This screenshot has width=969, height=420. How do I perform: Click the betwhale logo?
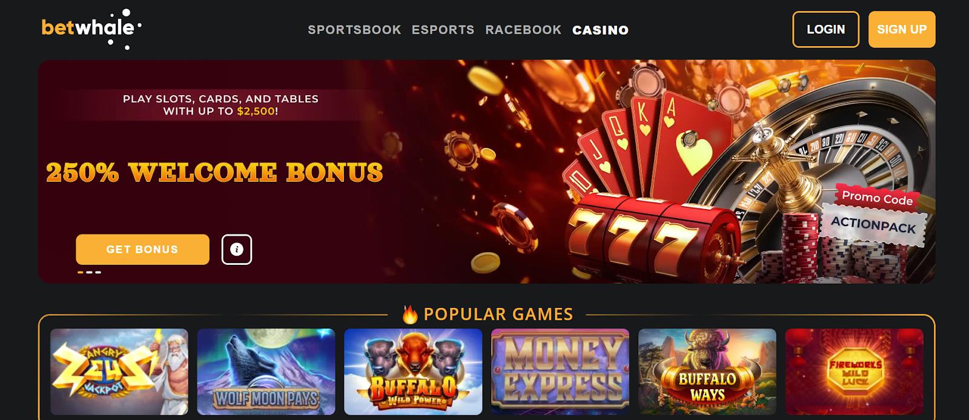(91, 28)
